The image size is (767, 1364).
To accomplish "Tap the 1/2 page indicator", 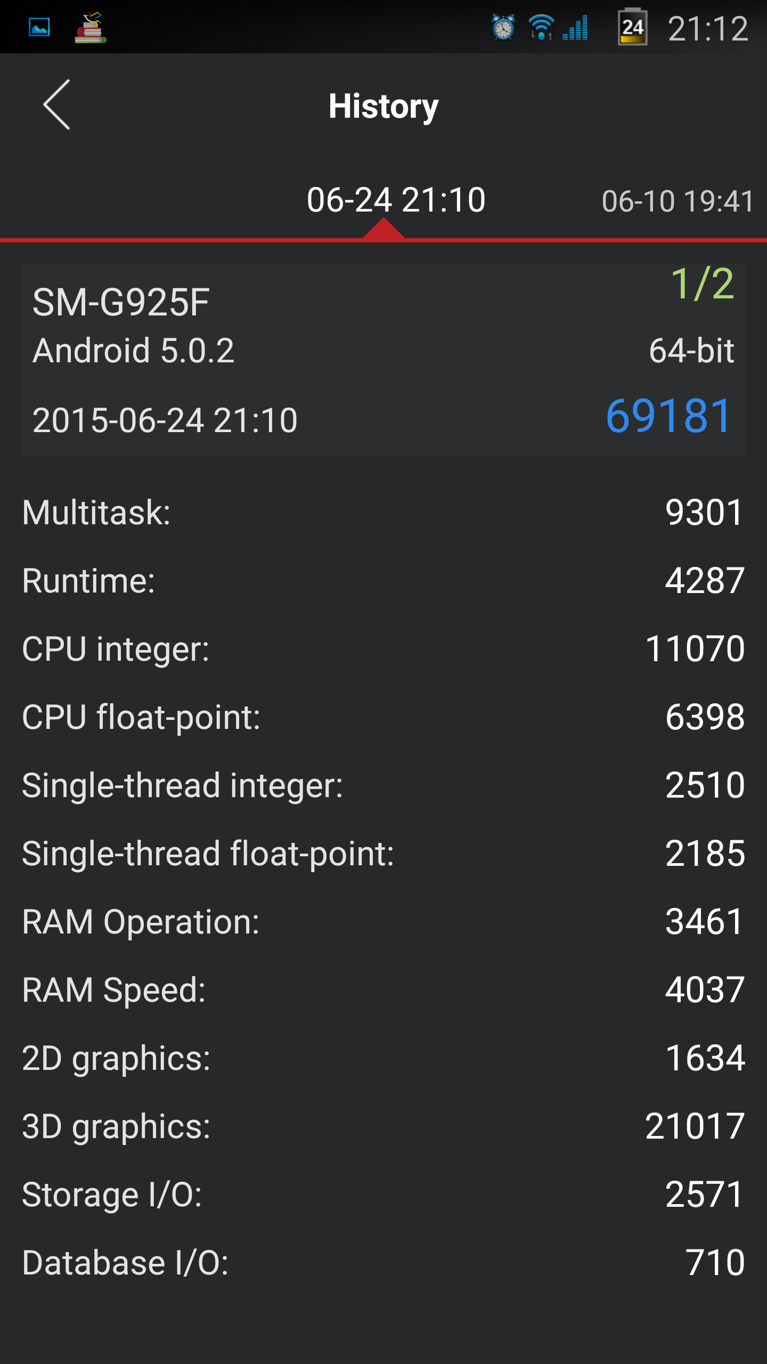I will pyautogui.click(x=702, y=284).
